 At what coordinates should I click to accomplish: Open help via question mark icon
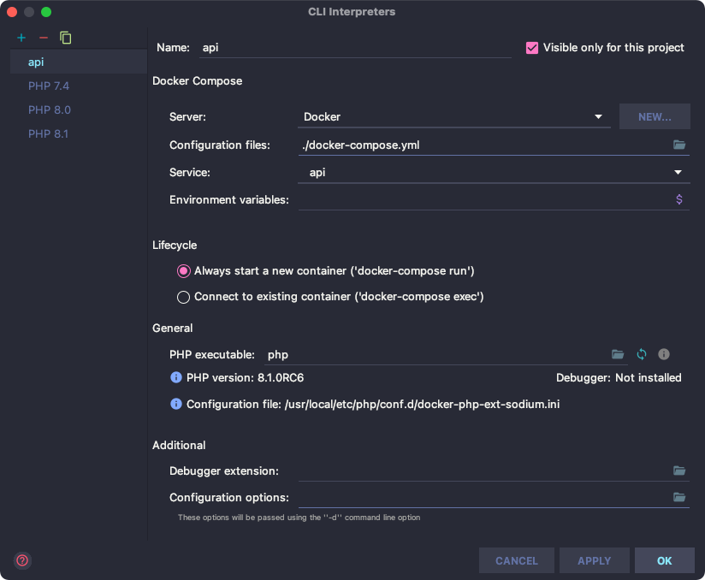click(22, 560)
